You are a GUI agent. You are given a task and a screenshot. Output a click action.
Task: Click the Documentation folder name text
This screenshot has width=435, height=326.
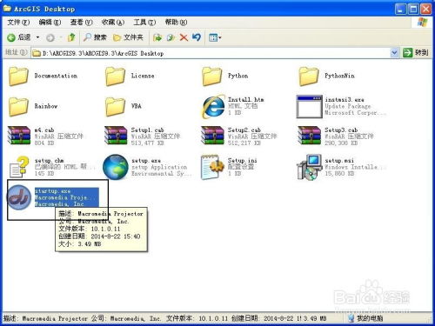coord(56,76)
